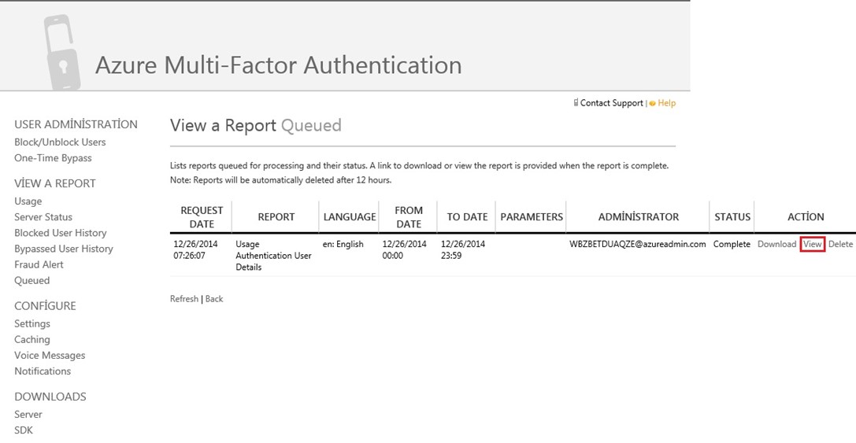Select Queued in the sidebar
Image resolution: width=856 pixels, height=443 pixels.
(31, 280)
